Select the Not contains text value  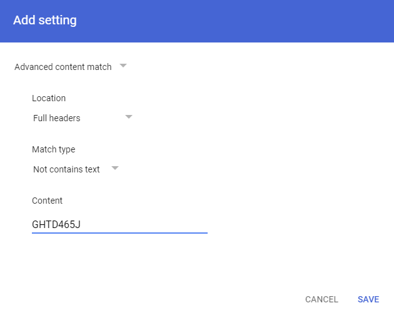pyautogui.click(x=66, y=169)
